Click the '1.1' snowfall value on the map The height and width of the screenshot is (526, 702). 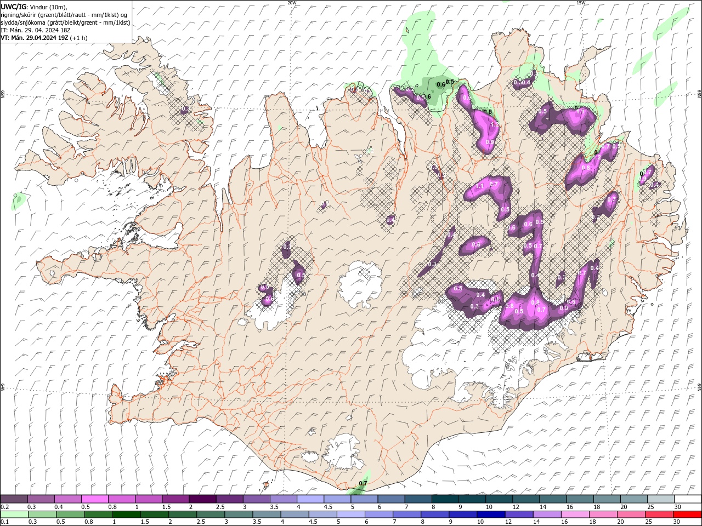[479, 186]
